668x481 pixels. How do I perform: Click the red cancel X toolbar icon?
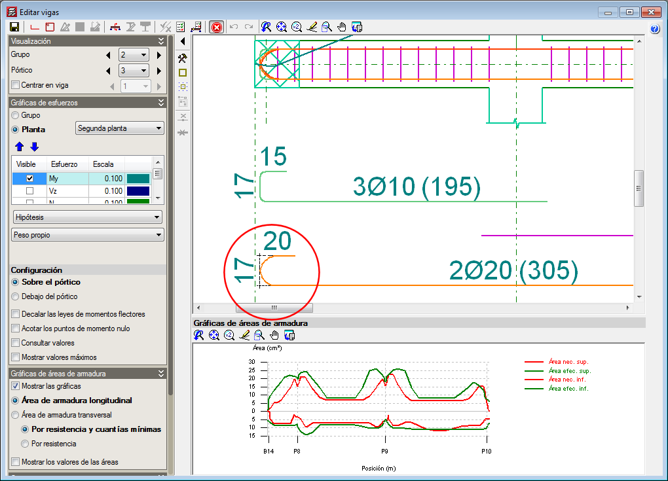click(216, 27)
